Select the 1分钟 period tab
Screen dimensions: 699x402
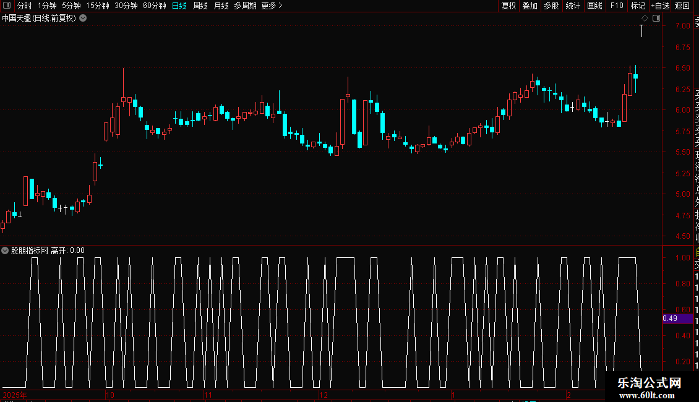(x=47, y=6)
